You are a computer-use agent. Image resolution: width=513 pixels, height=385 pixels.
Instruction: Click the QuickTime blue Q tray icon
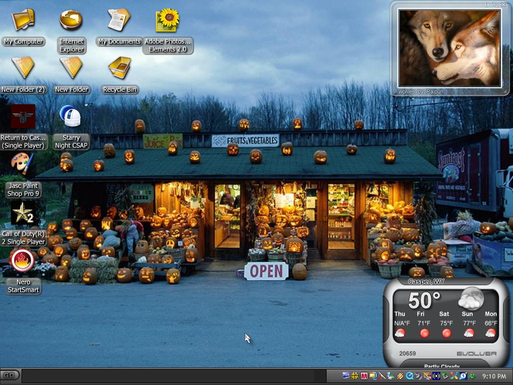click(409, 376)
